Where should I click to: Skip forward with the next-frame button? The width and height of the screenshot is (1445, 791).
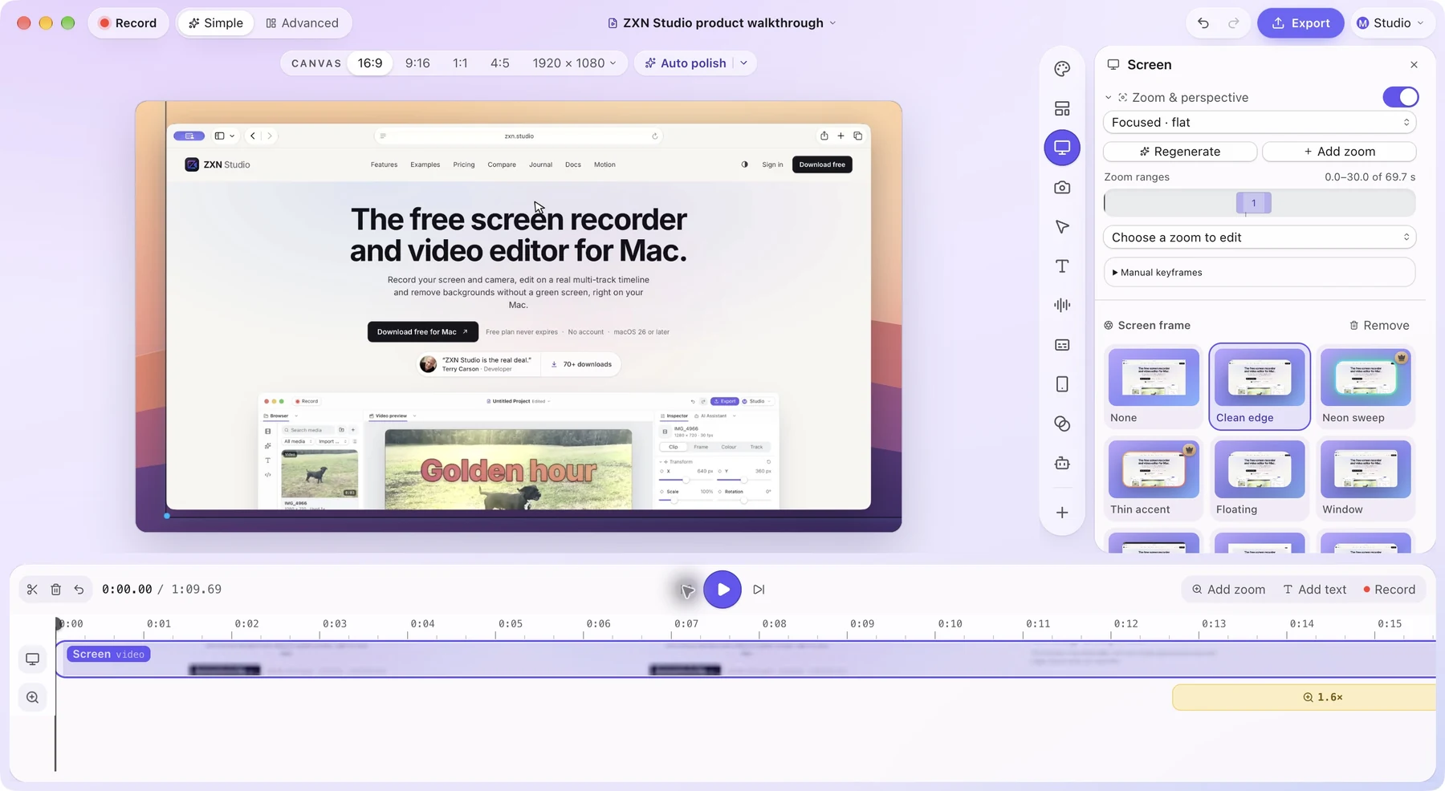coord(759,590)
